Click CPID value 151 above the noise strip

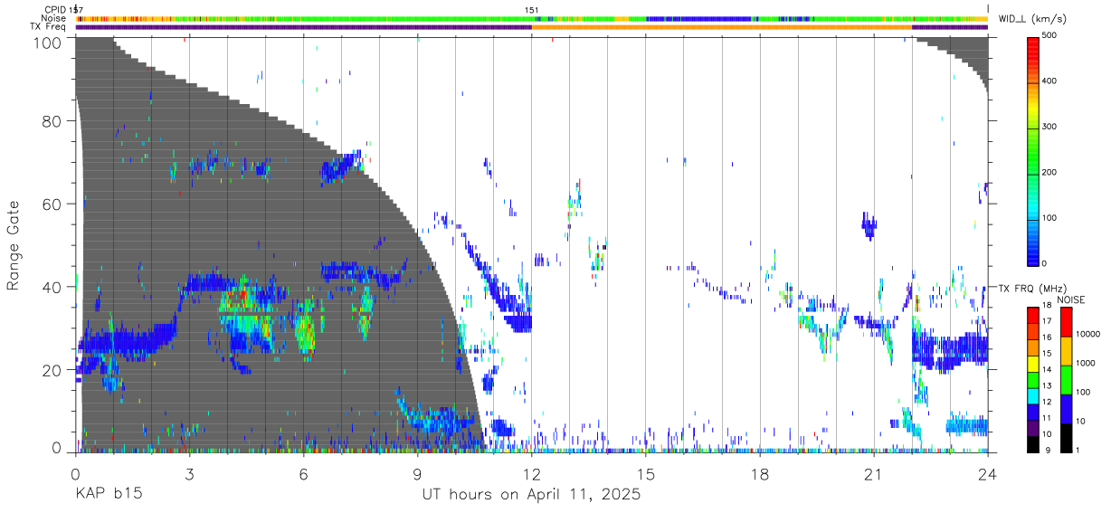pyautogui.click(x=532, y=10)
